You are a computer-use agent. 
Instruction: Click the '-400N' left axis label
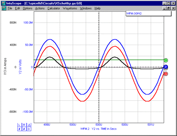click(13, 89)
